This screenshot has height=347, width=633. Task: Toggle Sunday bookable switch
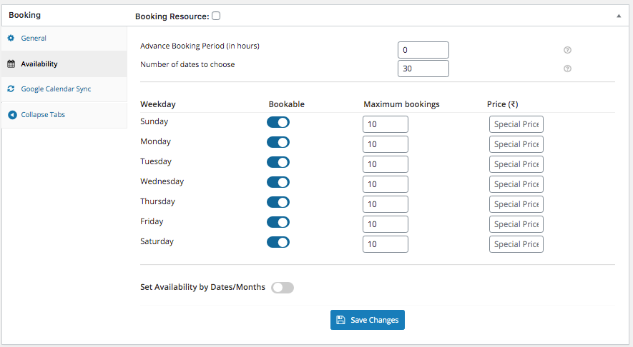pos(278,122)
